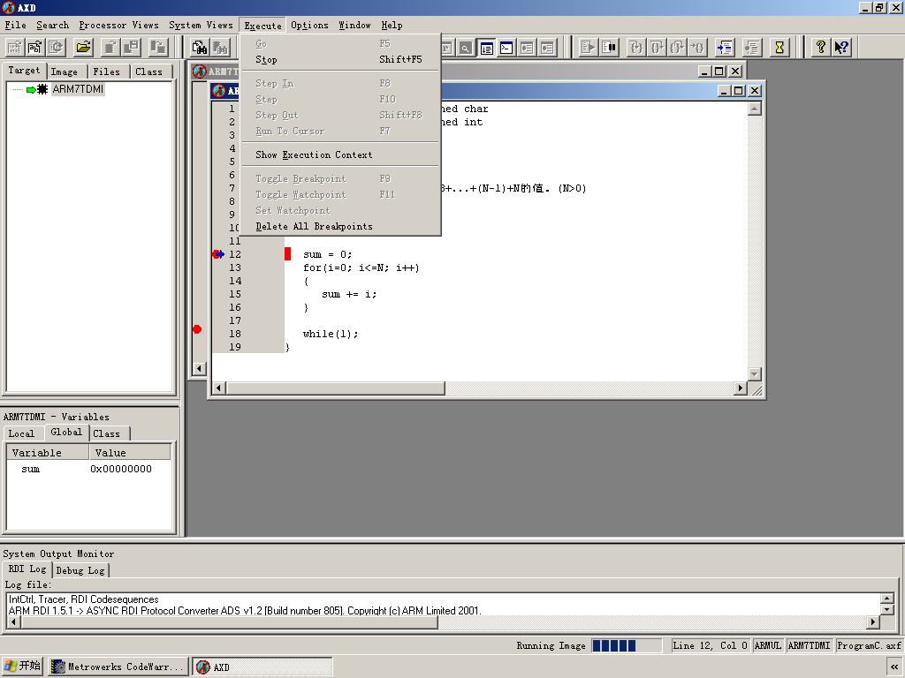Click the source horizontal scrollbar right arrow
This screenshot has width=905, height=678.
[741, 388]
